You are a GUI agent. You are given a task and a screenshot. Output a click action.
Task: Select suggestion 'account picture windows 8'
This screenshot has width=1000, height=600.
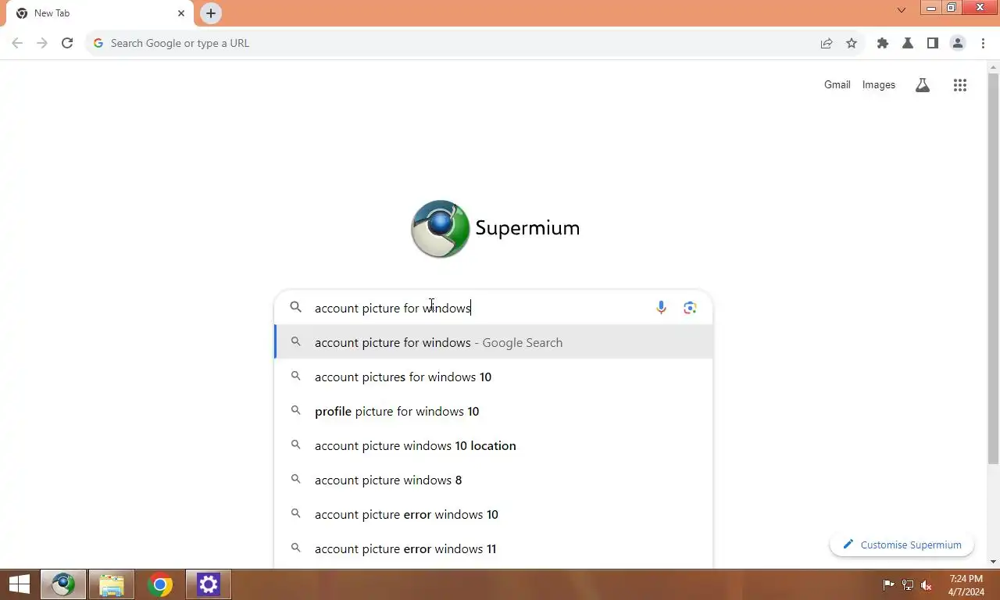click(x=493, y=480)
